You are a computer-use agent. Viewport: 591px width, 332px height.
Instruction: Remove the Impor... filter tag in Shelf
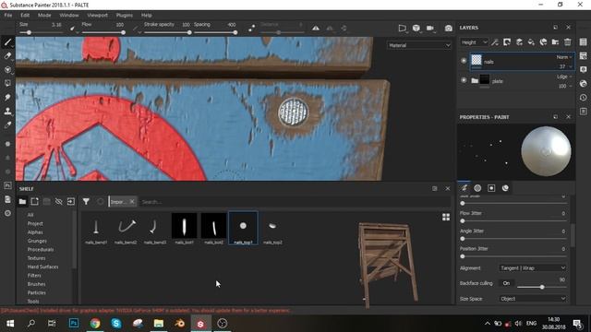click(x=132, y=202)
